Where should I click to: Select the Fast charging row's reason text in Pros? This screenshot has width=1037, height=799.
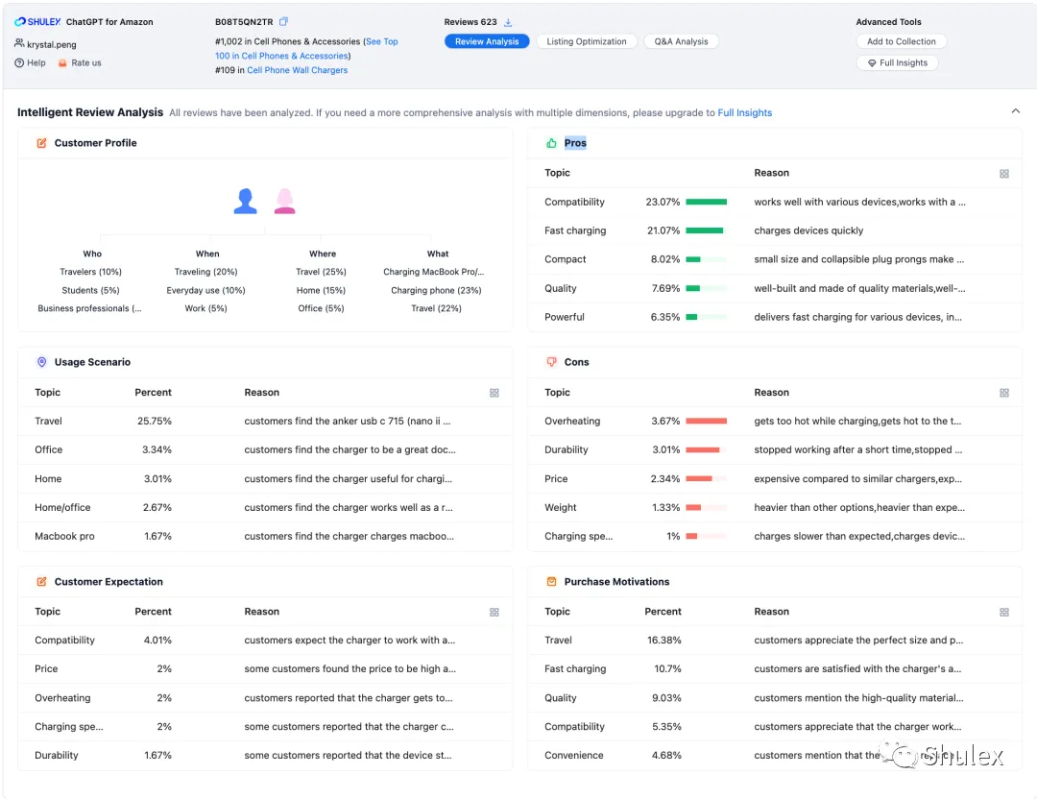click(808, 230)
